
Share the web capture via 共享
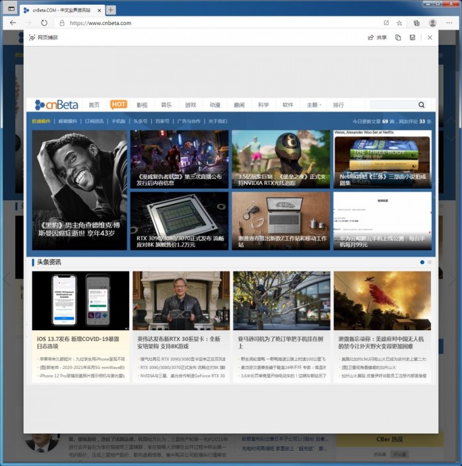[378, 38]
